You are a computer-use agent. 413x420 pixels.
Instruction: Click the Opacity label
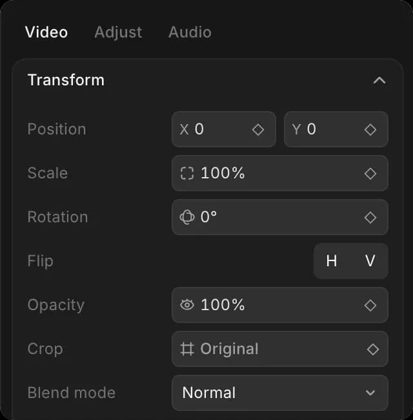[x=56, y=306]
